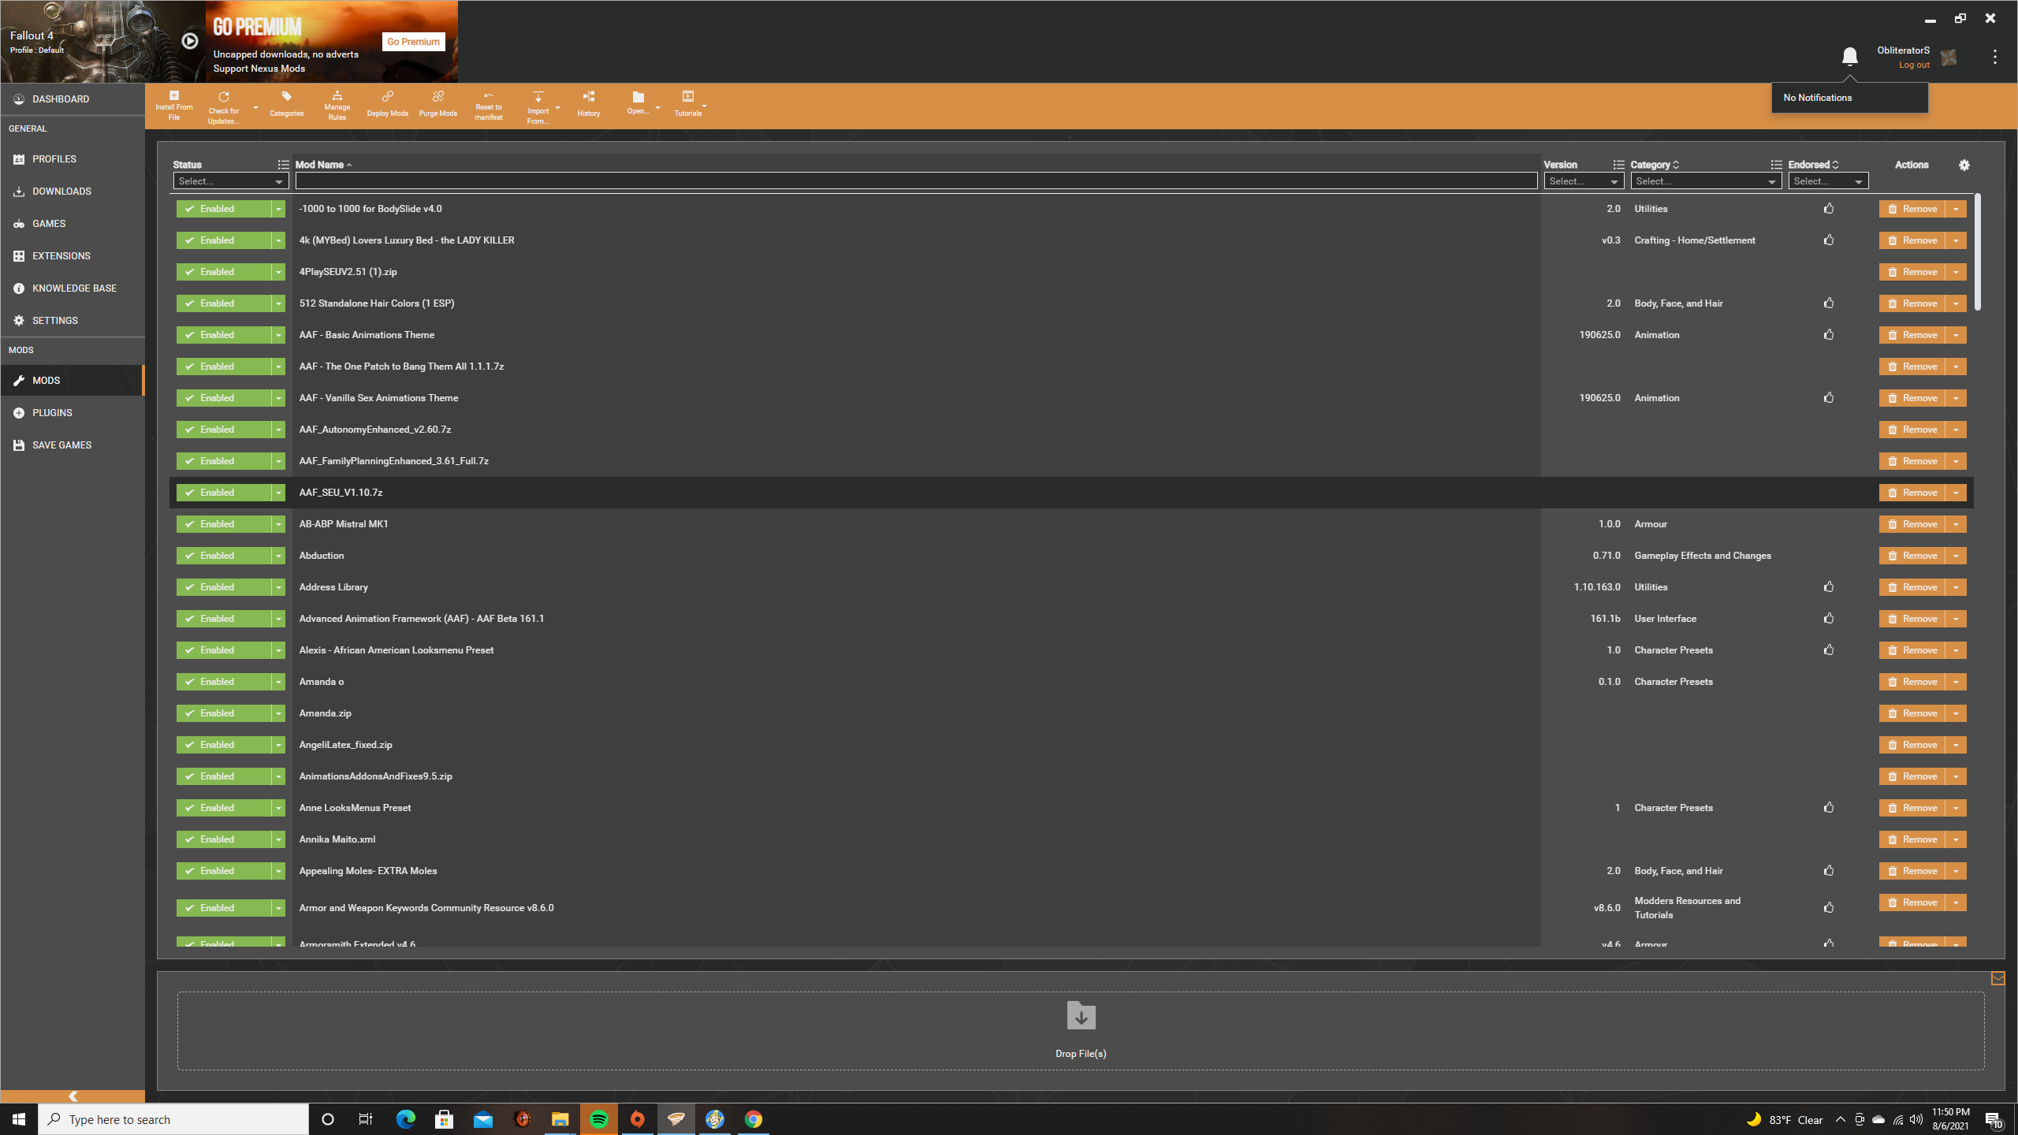Viewport: 2018px width, 1135px height.
Task: Expand status arrow for Address Library
Action: pos(278,587)
